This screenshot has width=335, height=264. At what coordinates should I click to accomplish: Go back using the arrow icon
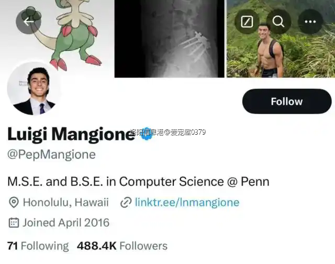point(28,21)
